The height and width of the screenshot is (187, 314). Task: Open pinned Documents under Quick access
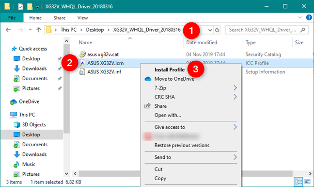[x=35, y=79]
